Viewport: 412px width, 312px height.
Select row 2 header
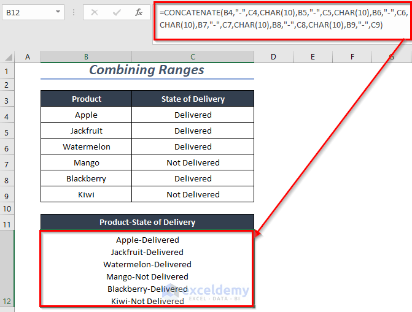[7, 85]
